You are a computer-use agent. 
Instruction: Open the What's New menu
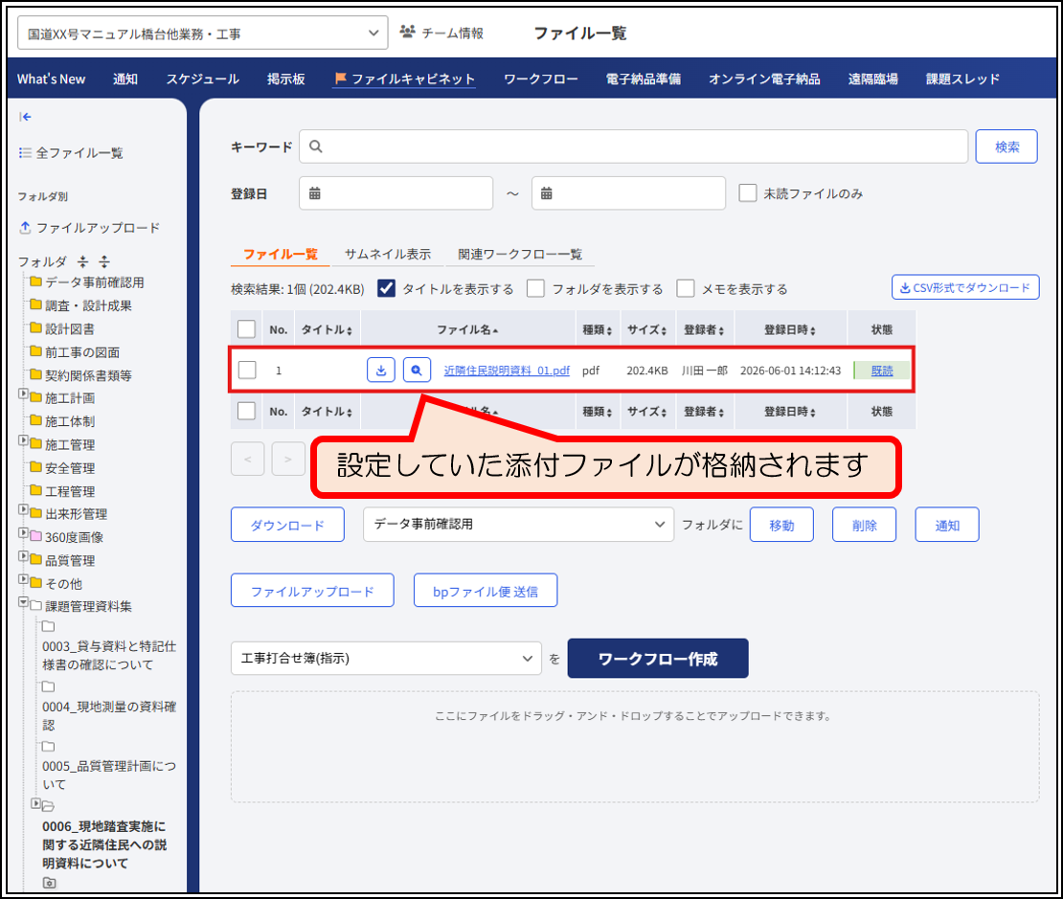point(51,79)
